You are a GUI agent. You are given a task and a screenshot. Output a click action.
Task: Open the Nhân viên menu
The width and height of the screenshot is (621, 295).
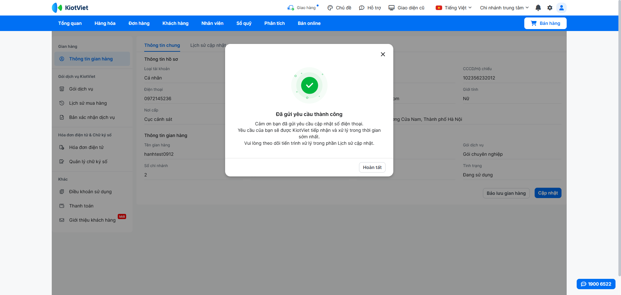212,23
